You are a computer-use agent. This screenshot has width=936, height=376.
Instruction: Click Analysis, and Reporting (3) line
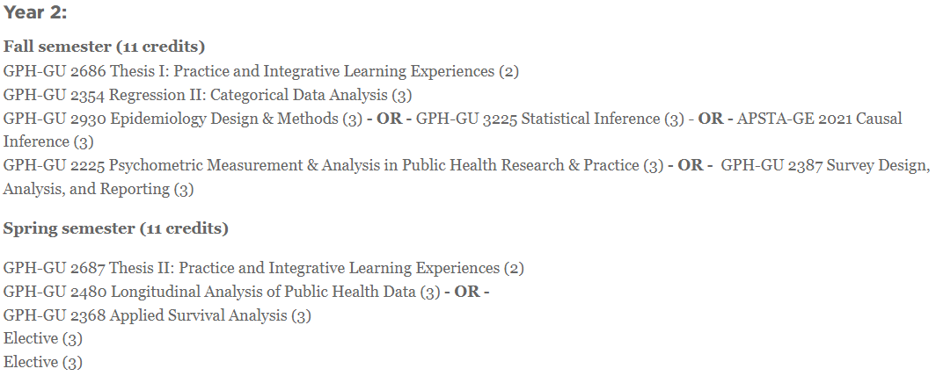click(99, 190)
